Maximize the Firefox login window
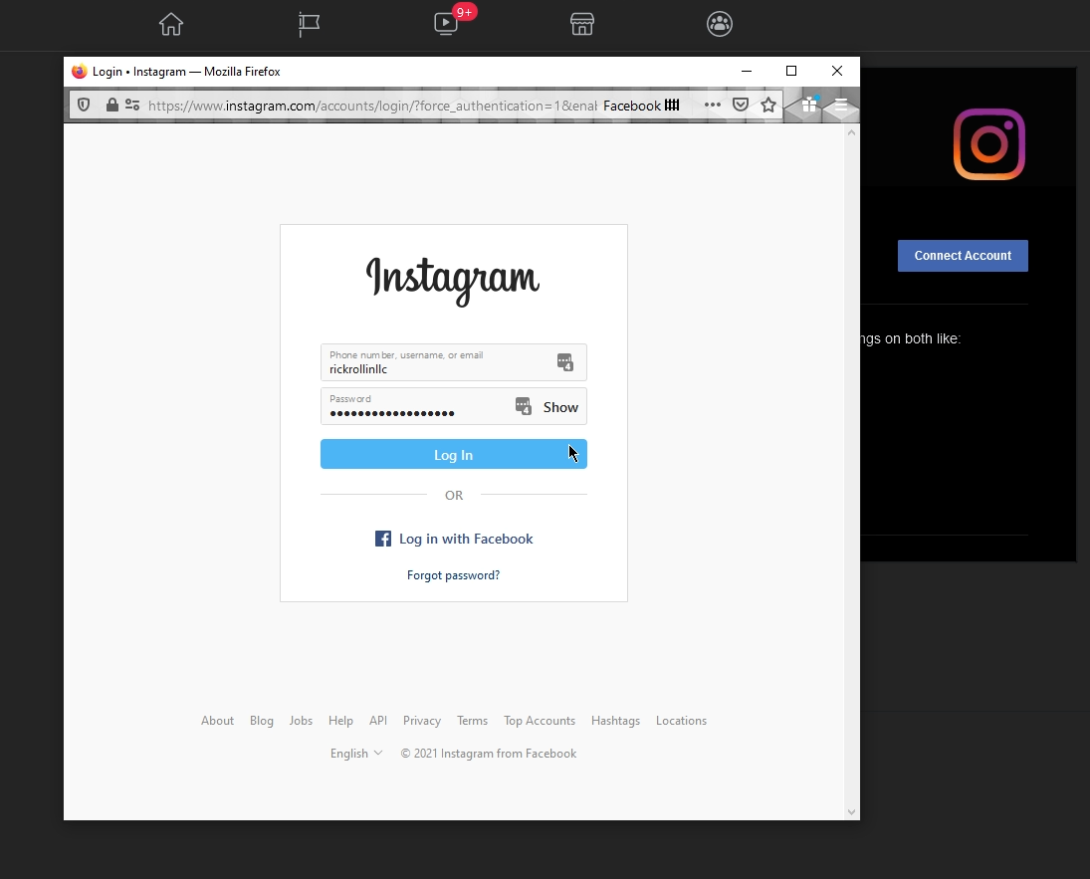This screenshot has height=879, width=1090. pos(791,71)
